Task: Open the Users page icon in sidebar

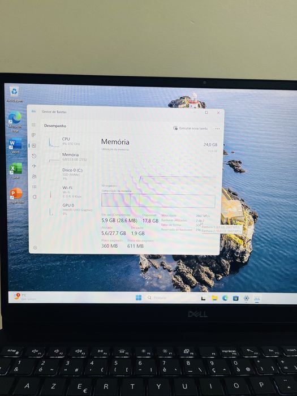Action: [x=35, y=177]
